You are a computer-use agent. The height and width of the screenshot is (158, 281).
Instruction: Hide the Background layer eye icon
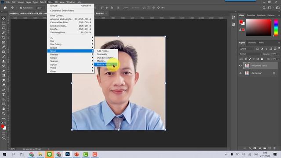[x=240, y=73]
